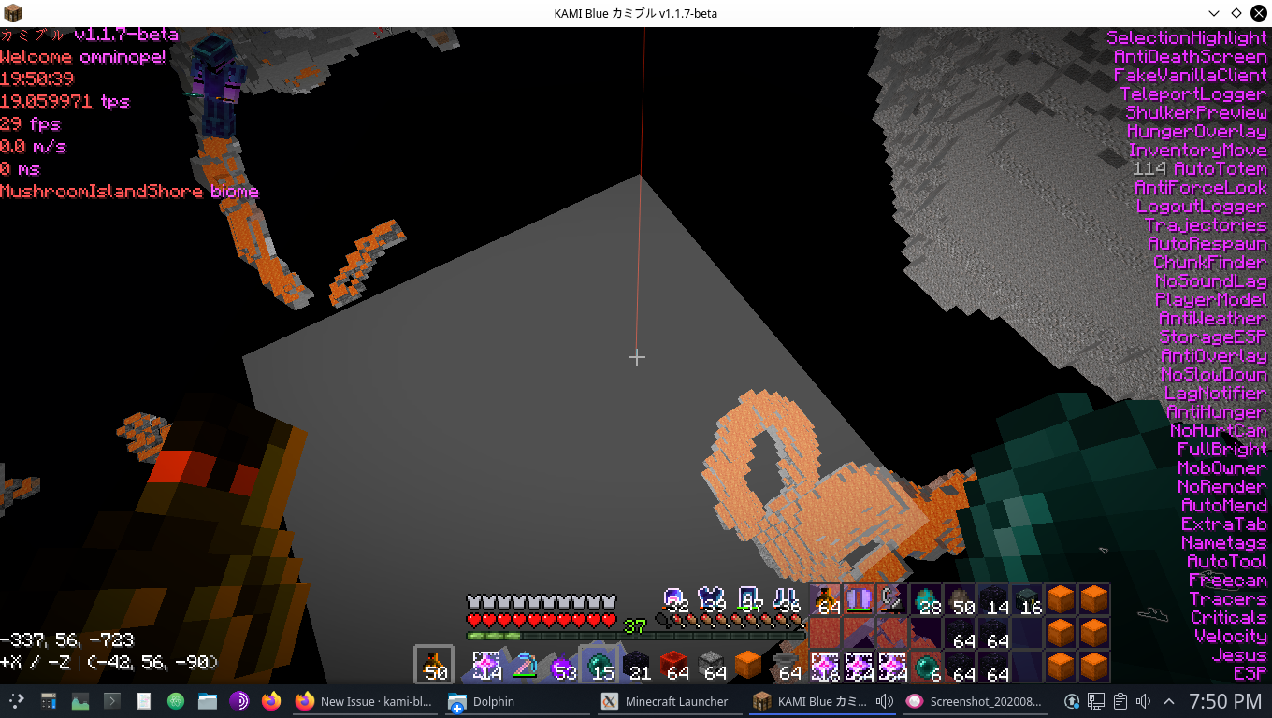Switch to Minecraft Launcher taskbar window

[670, 701]
